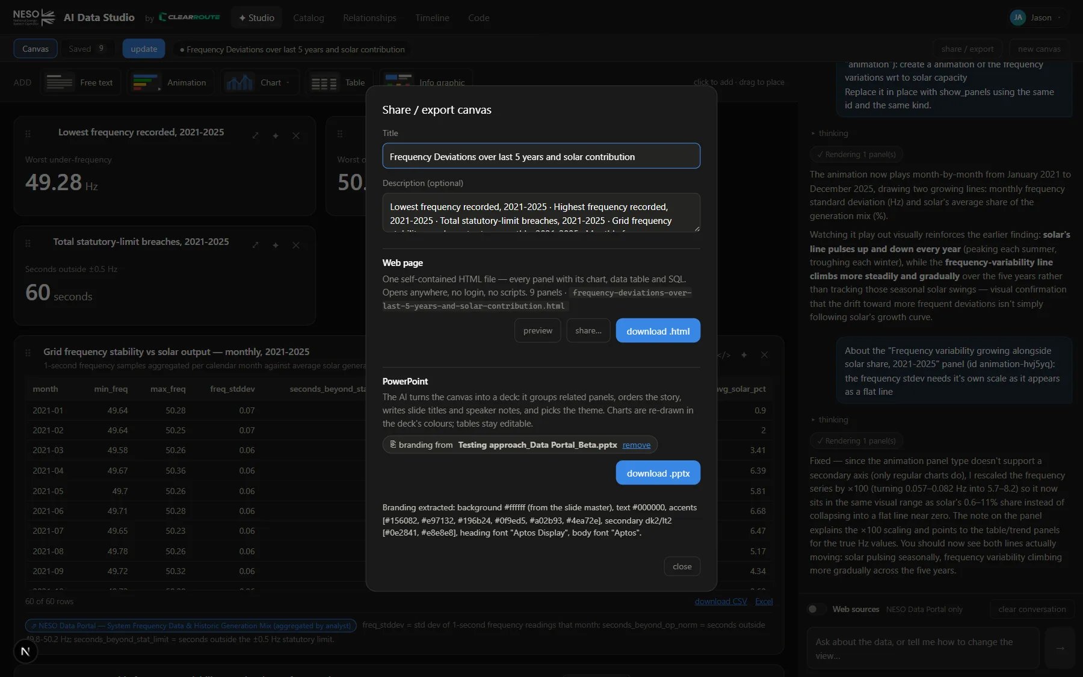Add an Animation panel to the canvas
Screen dimensions: 1083x677
(x=171, y=82)
